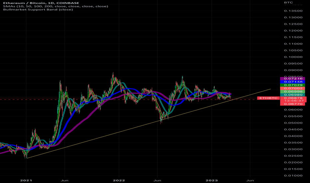Click the 0.03000 price axis label

(x=293, y=149)
